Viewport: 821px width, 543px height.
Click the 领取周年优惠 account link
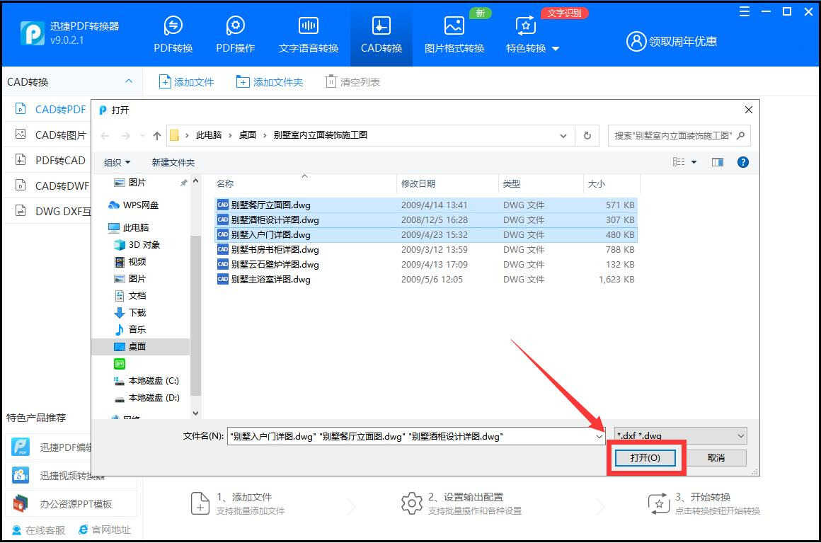[x=672, y=41]
